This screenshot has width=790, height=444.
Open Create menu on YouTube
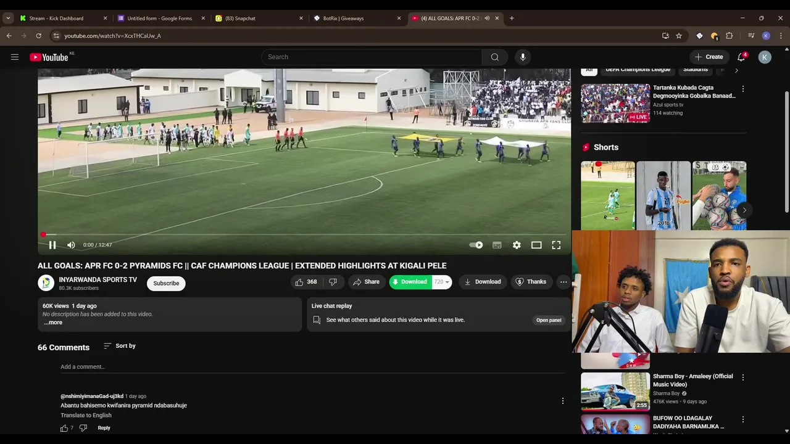[709, 57]
